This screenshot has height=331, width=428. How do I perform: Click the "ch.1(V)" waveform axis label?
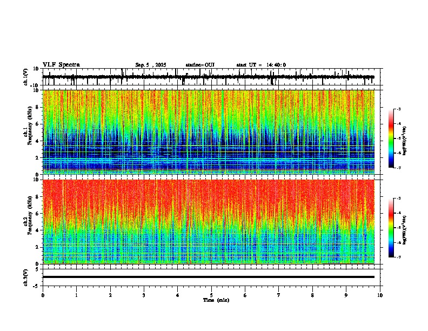[26, 77]
